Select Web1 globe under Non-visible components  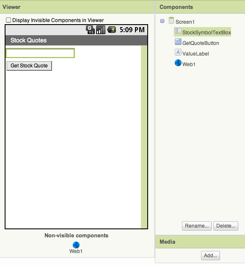(x=76, y=245)
